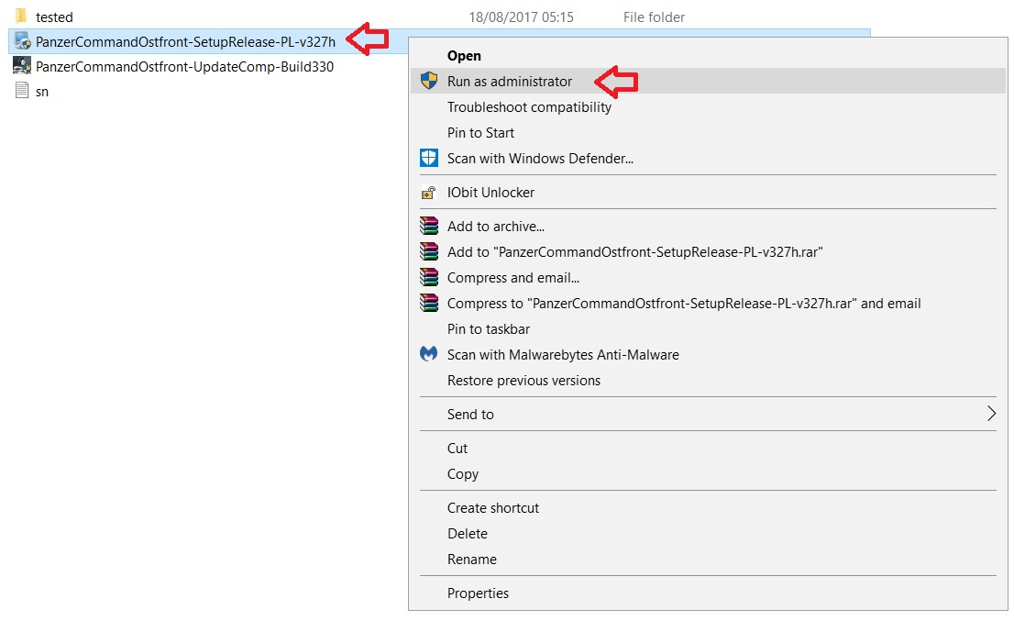Click the UAC shield icon beside Run as administrator
The width and height of the screenshot is (1014, 621).
pos(428,81)
